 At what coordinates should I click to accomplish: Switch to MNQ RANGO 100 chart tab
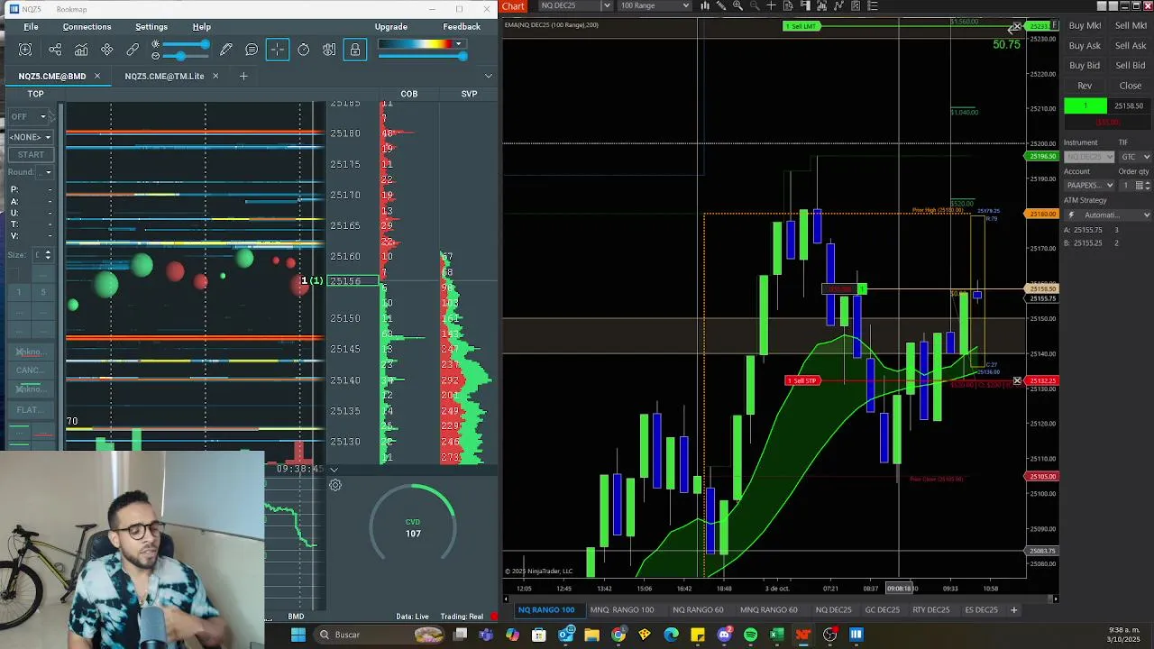pyautogui.click(x=622, y=610)
